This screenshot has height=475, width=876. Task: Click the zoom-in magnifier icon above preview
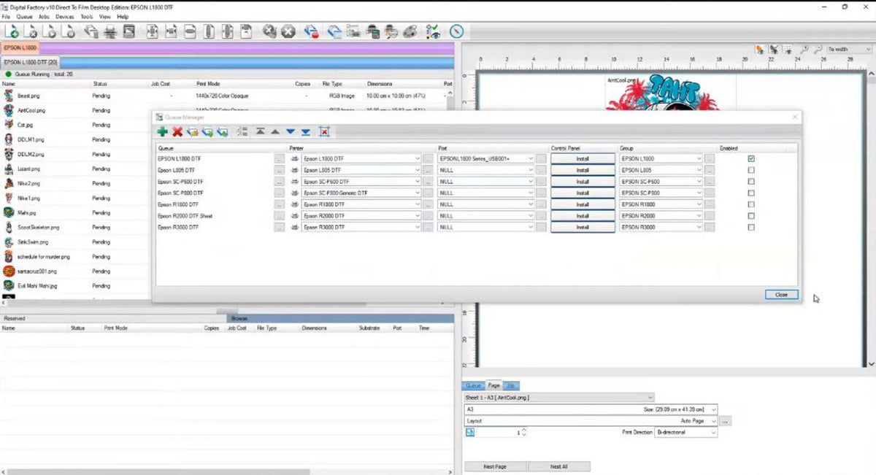click(x=804, y=50)
